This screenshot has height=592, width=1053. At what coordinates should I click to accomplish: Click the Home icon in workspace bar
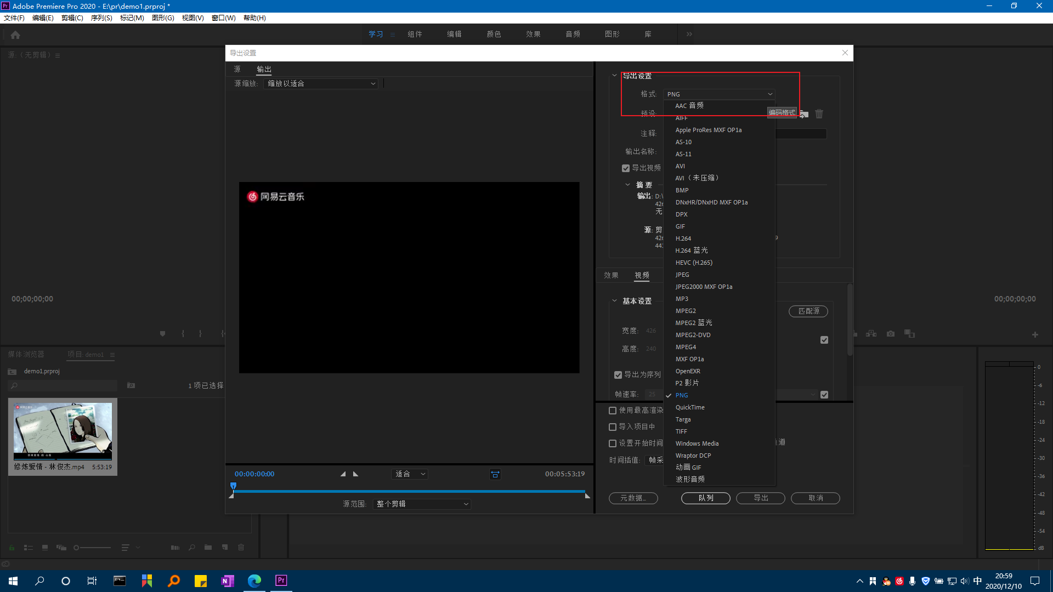click(x=15, y=35)
